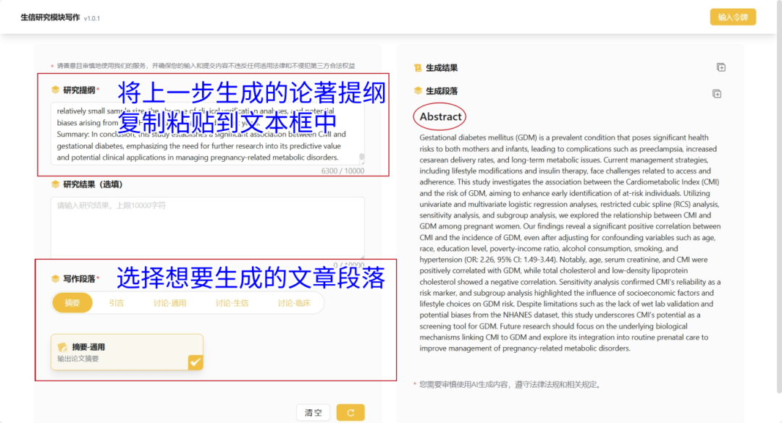Click the 输入令牌 button
Image resolution: width=782 pixels, height=423 pixels.
click(733, 17)
